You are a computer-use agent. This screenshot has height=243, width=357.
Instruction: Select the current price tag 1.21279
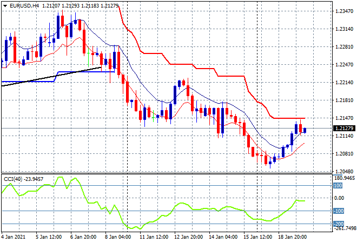tap(343, 129)
